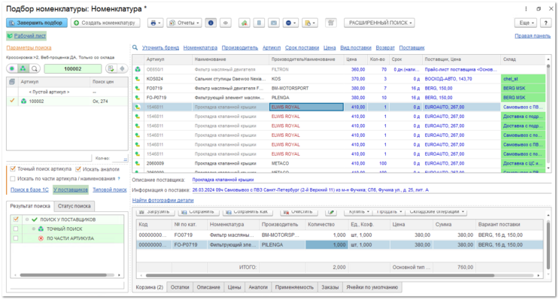Image resolution: width=559 pixels, height=300 pixels.
Task: Open the 'Складские операции' dropdown
Action: pos(436,211)
